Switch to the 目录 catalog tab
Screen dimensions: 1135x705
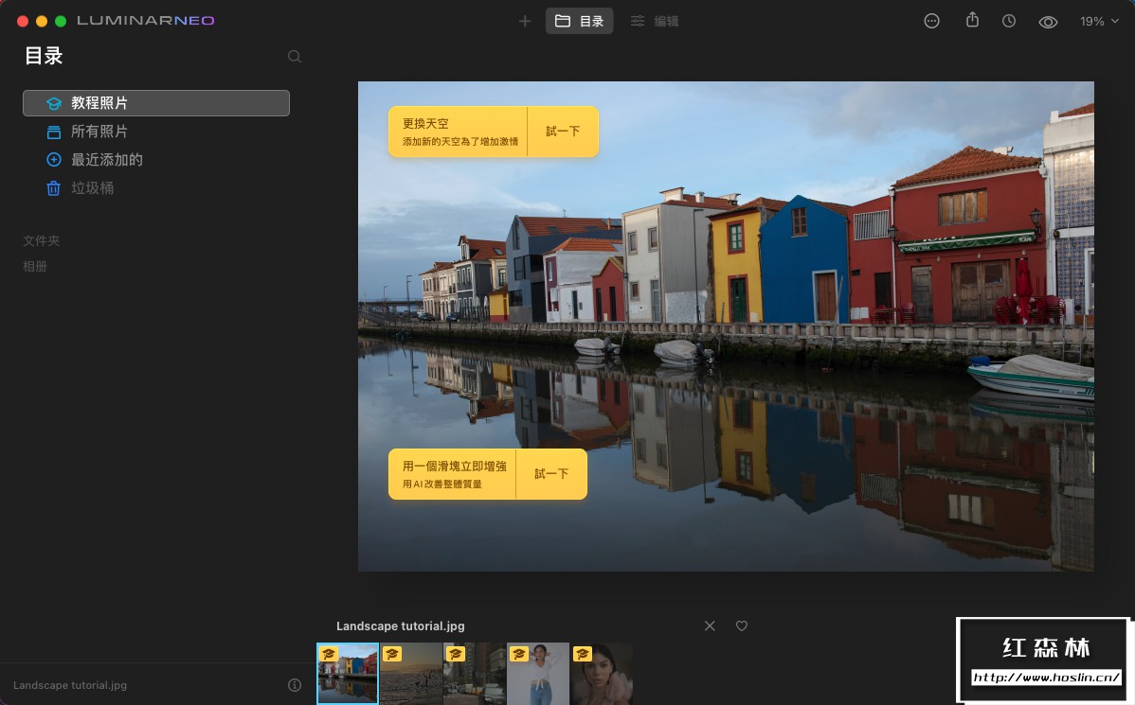pos(579,20)
